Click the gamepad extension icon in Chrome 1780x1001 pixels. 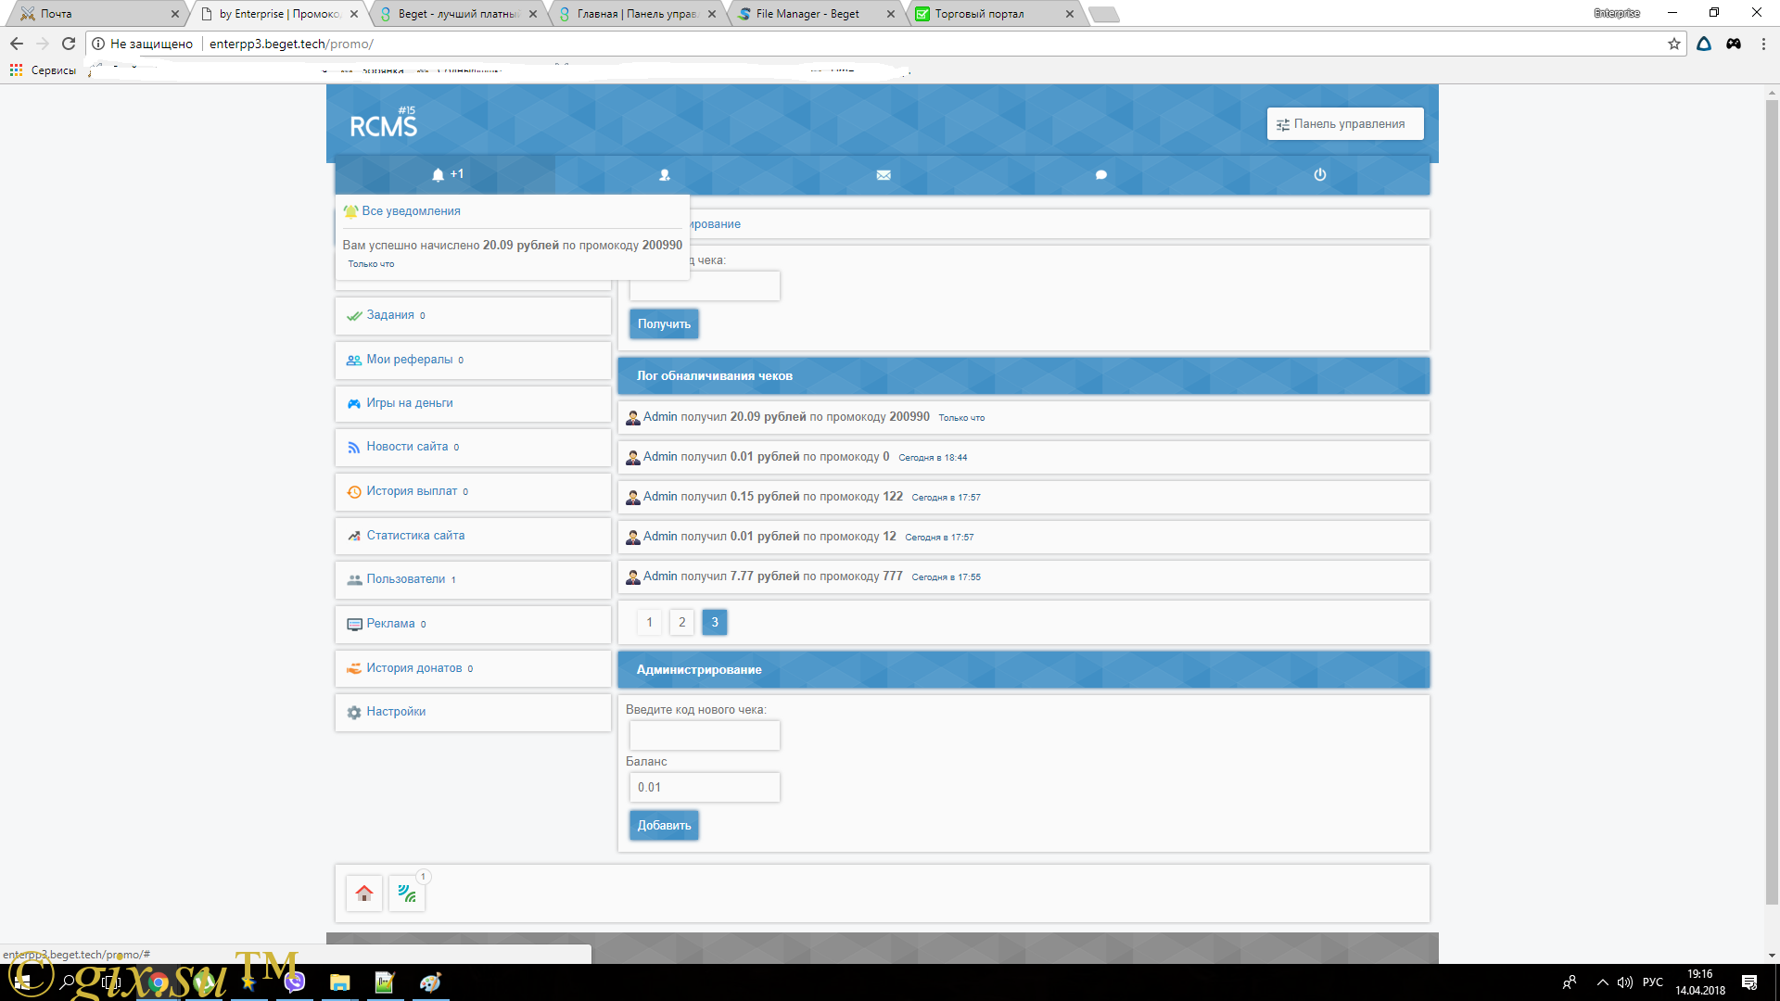click(x=1734, y=44)
